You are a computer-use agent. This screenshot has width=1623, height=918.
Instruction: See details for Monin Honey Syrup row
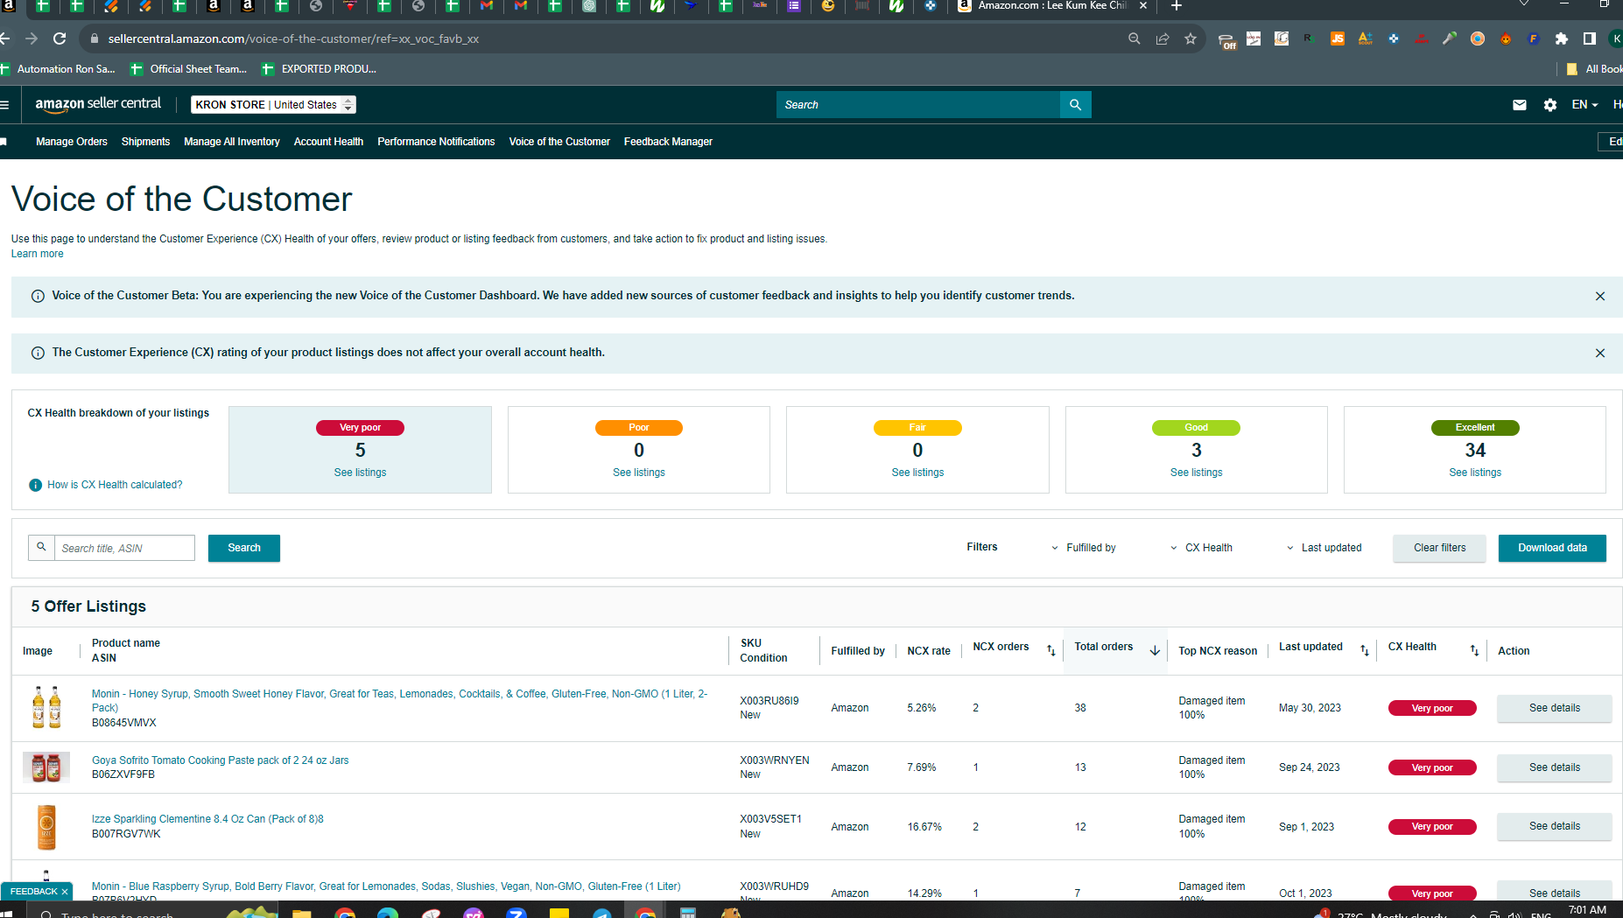click(x=1555, y=708)
